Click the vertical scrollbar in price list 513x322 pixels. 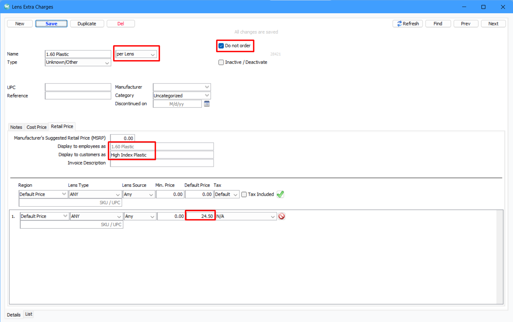click(x=499, y=257)
